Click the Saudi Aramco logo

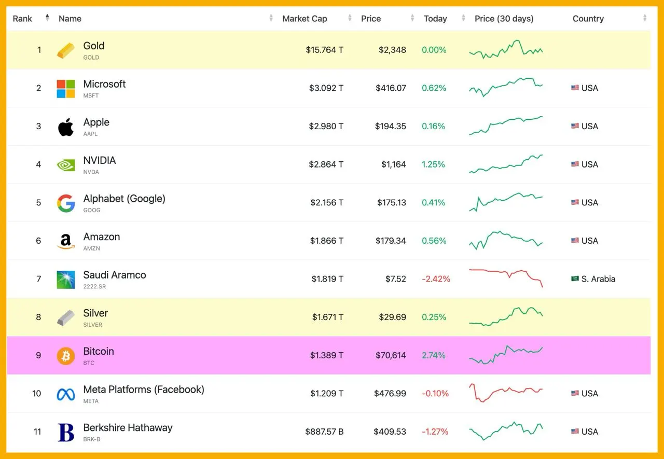[66, 280]
